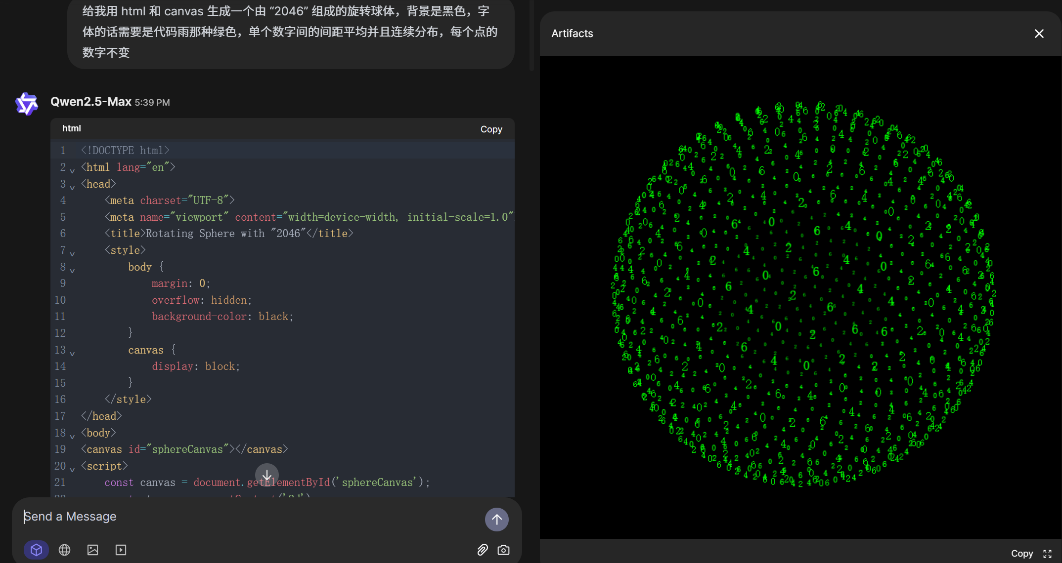Collapse the style block at line 7
The image size is (1062, 563).
[72, 253]
